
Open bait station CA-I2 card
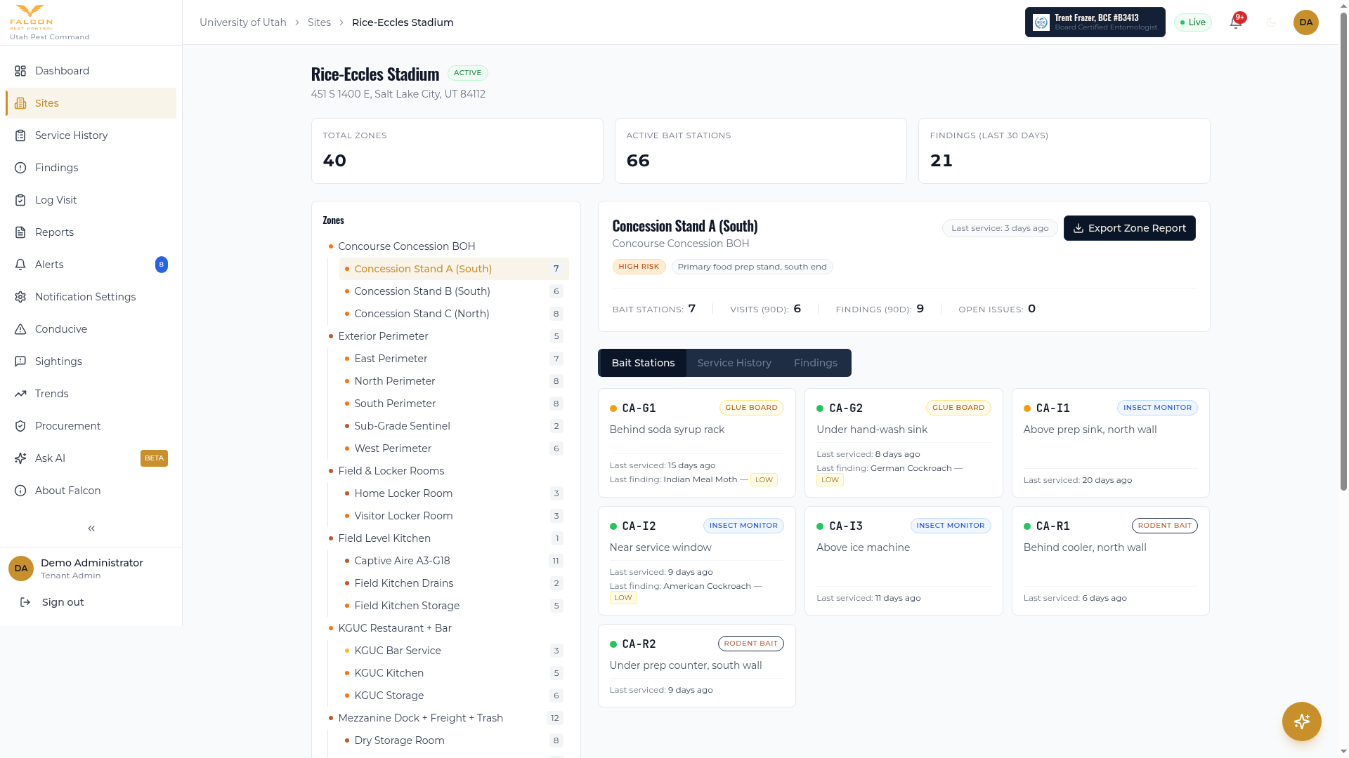(696, 561)
